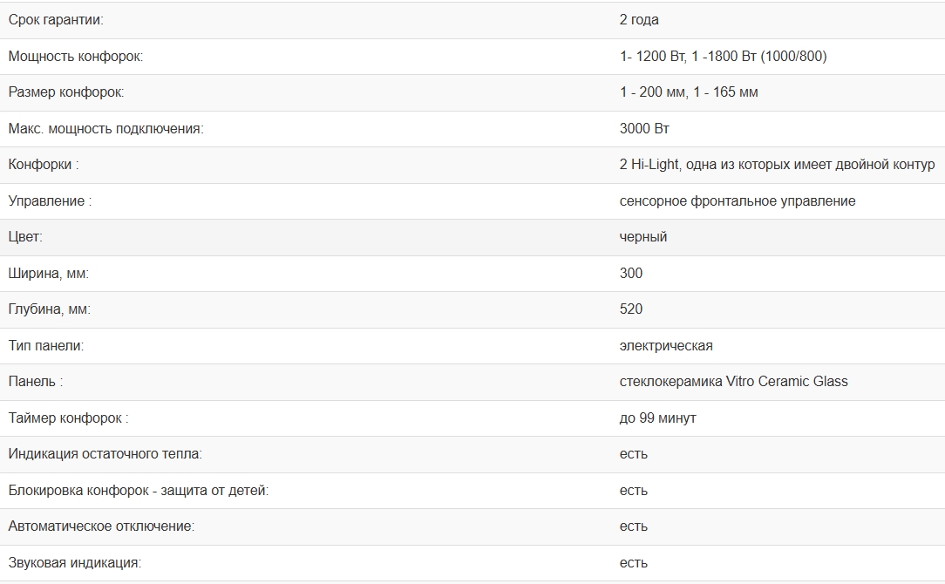Select the '3000 Вт' value
The height and width of the screenshot is (584, 945).
644,129
